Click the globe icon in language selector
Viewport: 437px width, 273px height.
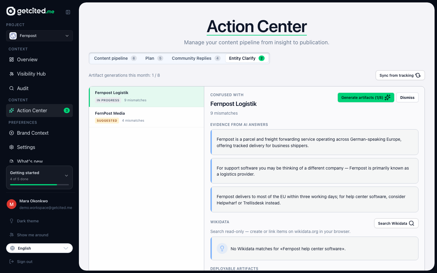[12, 248]
